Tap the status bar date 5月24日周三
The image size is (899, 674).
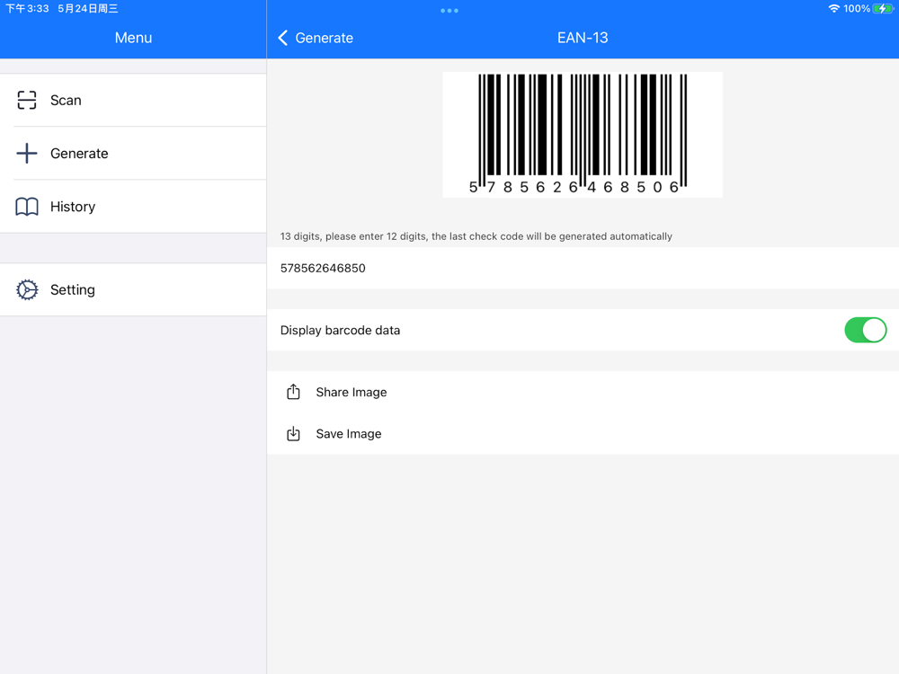pos(88,9)
